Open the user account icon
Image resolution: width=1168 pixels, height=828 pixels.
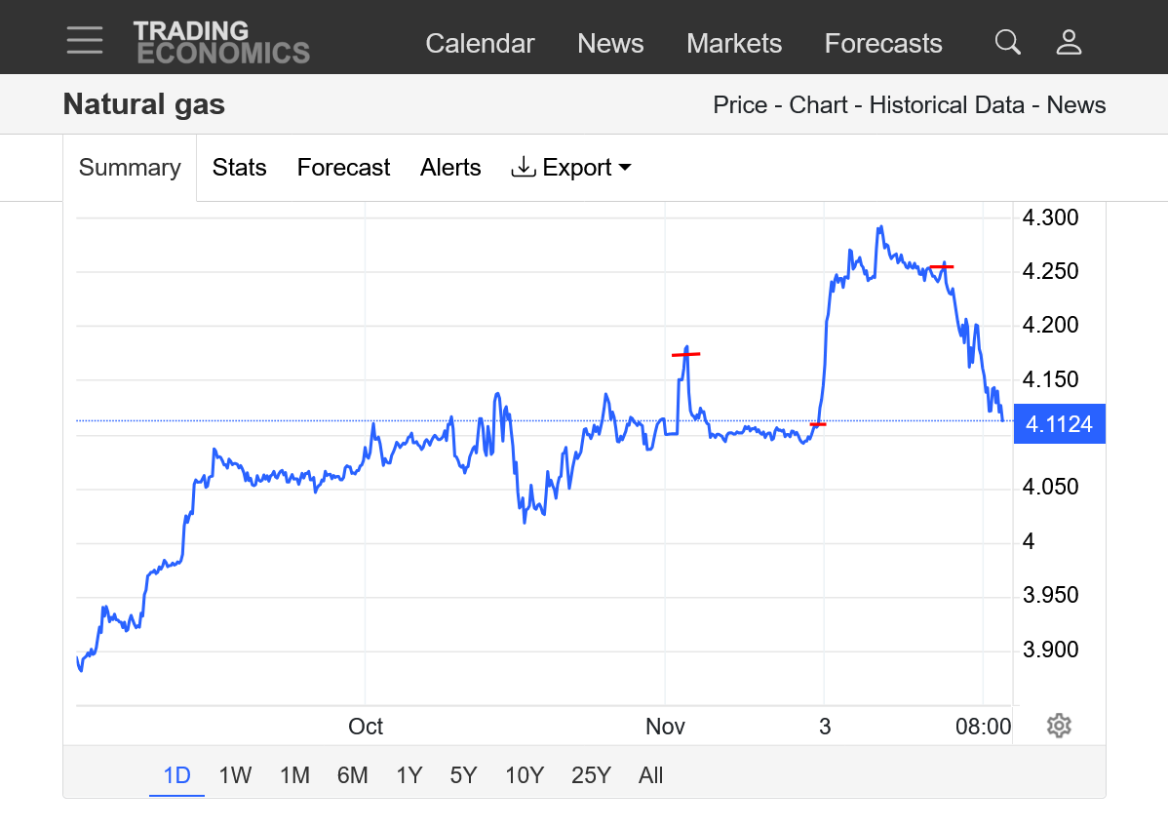pos(1070,42)
